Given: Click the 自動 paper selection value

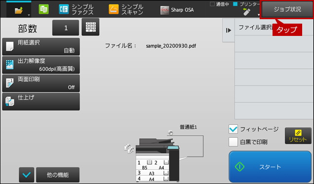Looking at the screenshot, I should coord(69,51).
